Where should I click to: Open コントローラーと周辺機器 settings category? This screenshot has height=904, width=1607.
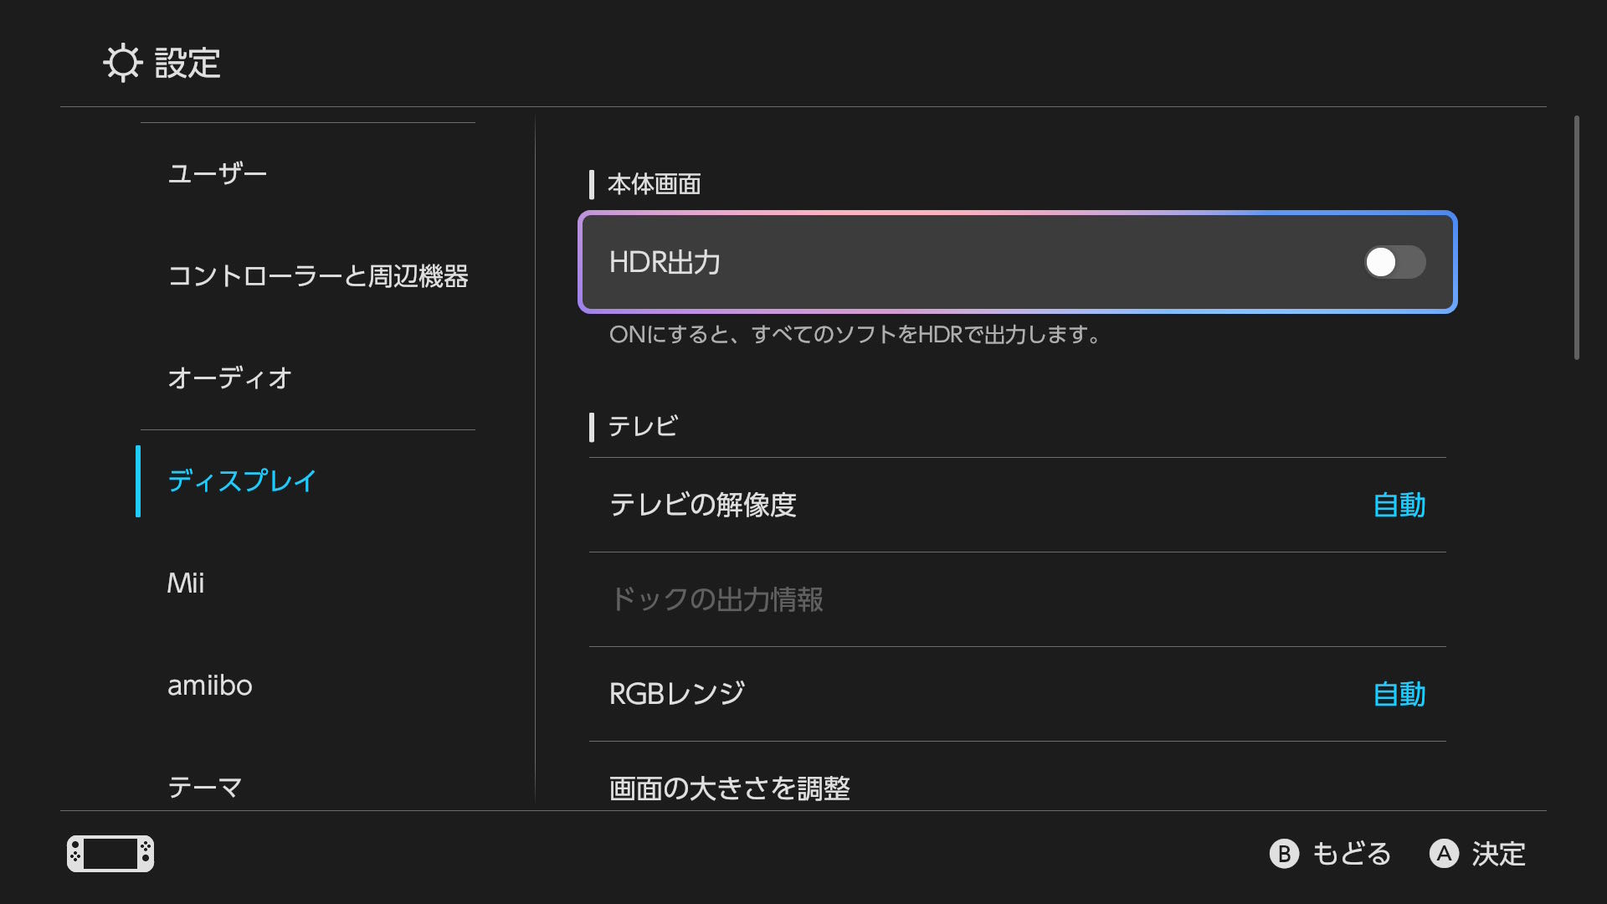318,275
